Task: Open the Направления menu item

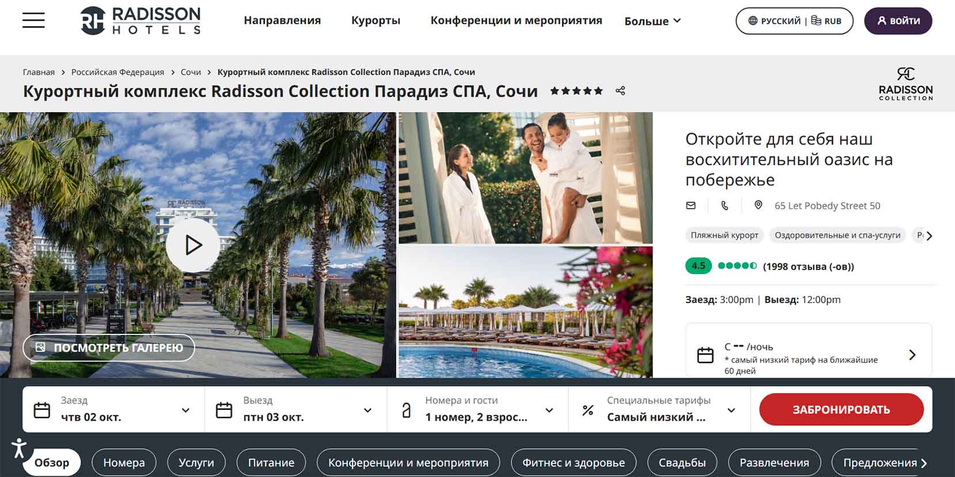Action: [x=282, y=20]
